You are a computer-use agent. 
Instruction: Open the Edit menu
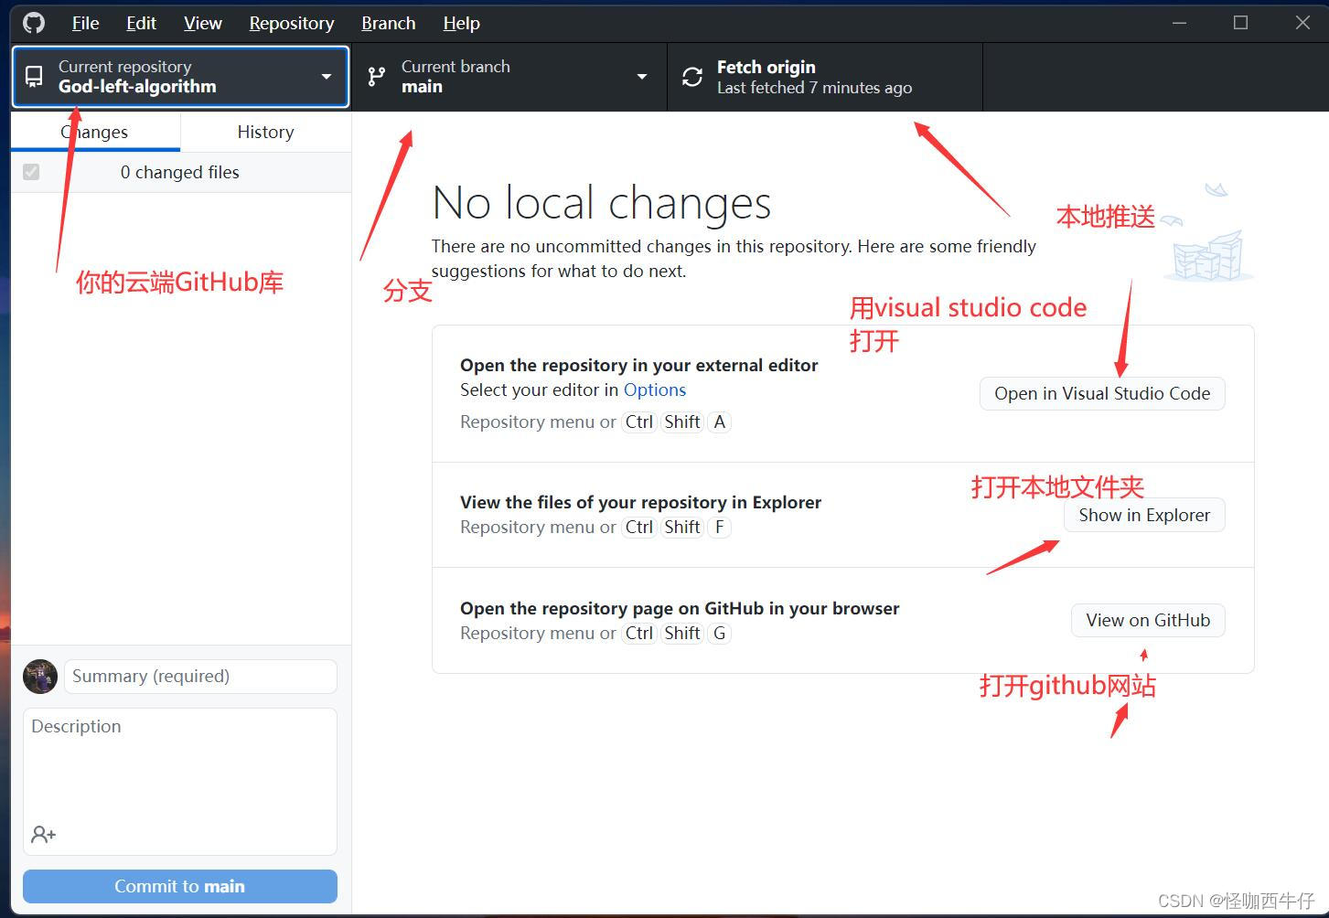tap(141, 23)
